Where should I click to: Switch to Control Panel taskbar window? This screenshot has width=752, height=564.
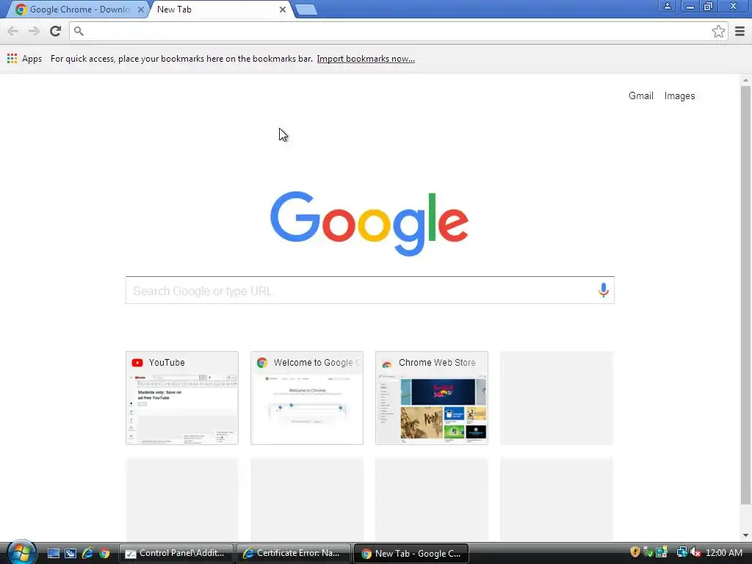point(176,554)
